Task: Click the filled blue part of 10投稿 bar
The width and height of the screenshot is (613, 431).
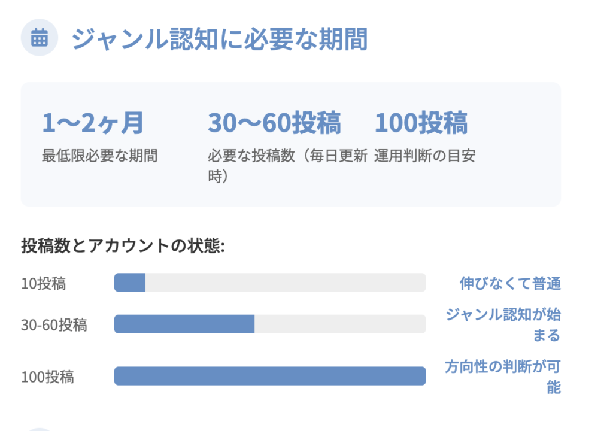Action: click(130, 283)
